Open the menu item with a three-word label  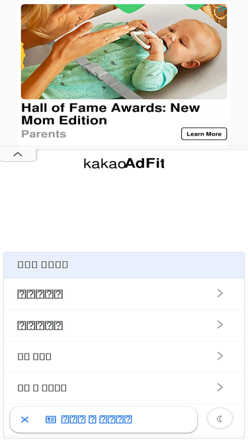tap(124, 388)
